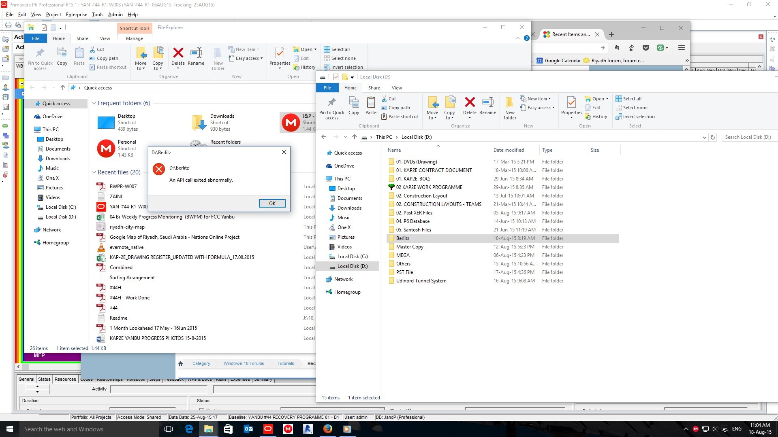Click Copy path in Local Disk (D:) ribbon
Image resolution: width=778 pixels, height=437 pixels.
coord(395,108)
